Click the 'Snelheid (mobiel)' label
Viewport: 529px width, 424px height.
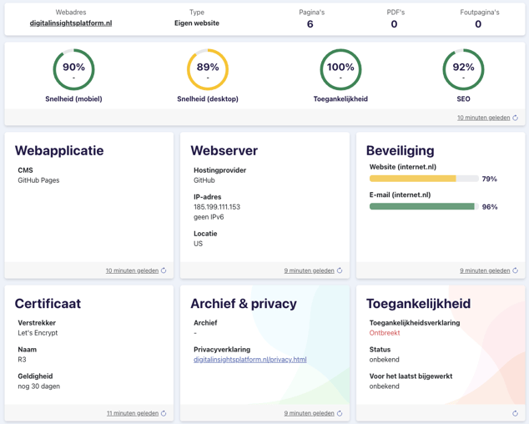(73, 99)
